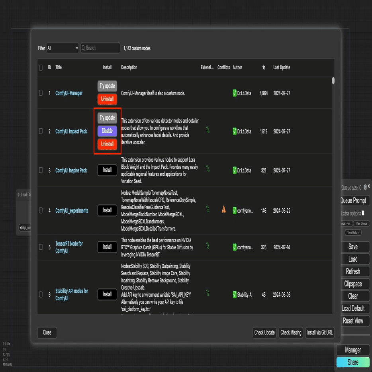The height and width of the screenshot is (372, 372).
Task: Click the extension icon for ComfyUI Inspire Pack
Action: point(208,169)
